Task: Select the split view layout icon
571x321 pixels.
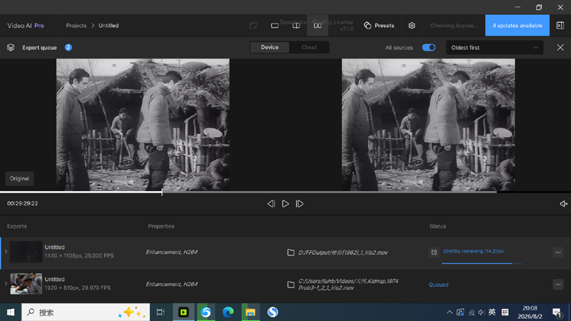Action: 296,26
